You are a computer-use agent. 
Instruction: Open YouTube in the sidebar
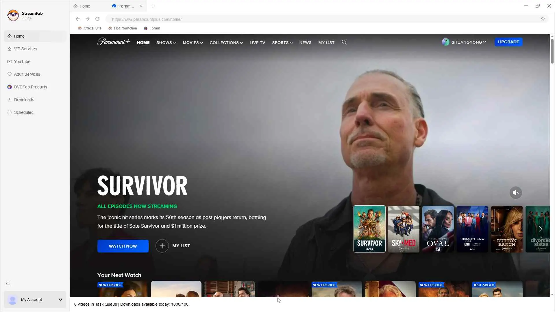pos(35,62)
